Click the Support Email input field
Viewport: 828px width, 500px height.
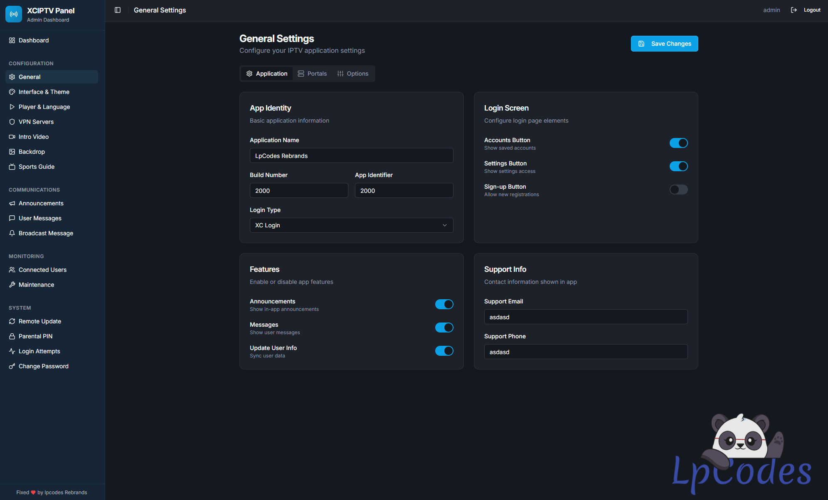(586, 317)
